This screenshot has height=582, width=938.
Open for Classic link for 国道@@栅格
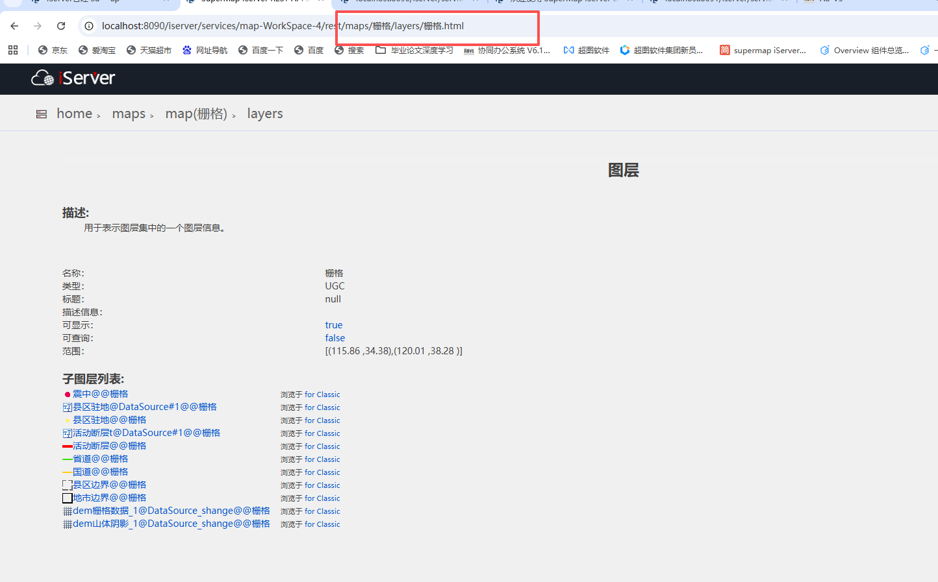pyautogui.click(x=322, y=472)
